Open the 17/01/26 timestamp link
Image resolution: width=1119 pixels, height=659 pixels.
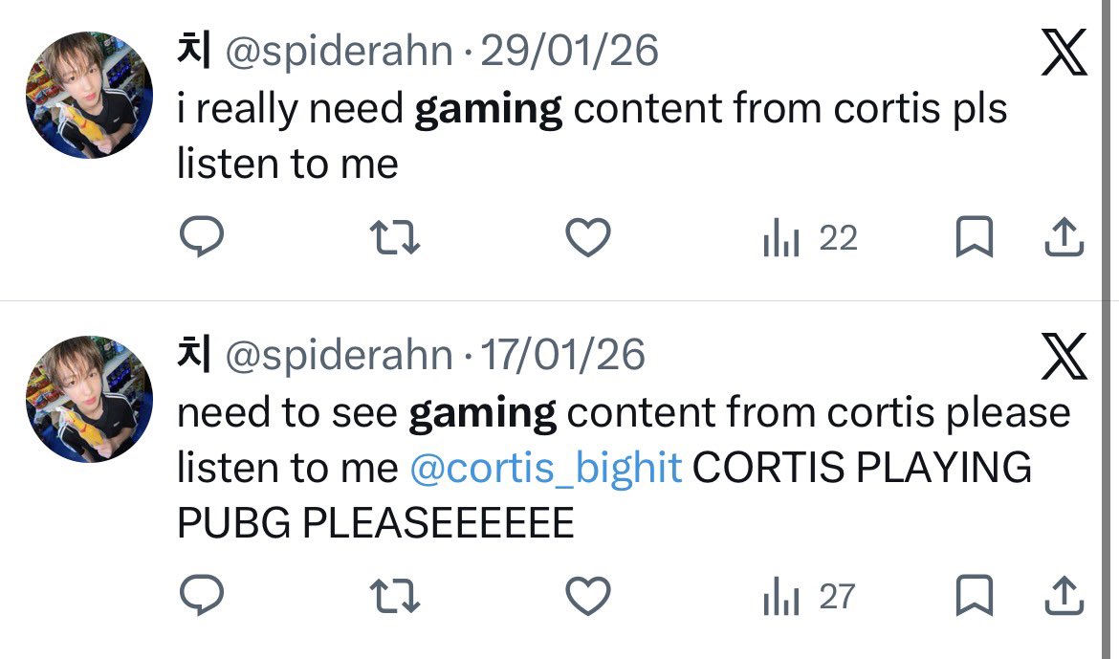pos(563,354)
